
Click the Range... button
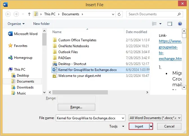(x=76, y=107)
